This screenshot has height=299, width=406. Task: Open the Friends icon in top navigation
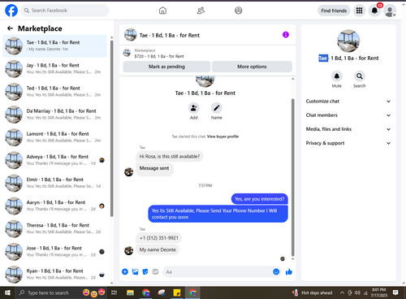point(201,11)
